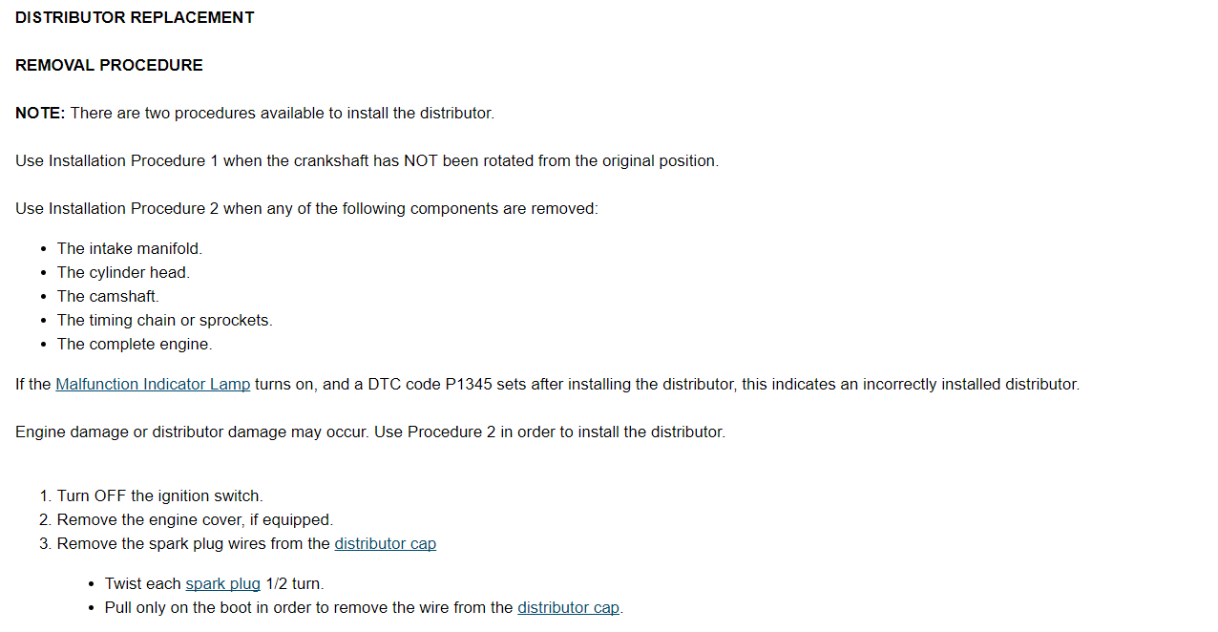Viewport: 1218px width, 632px height.
Task: Select the "The cylinder head." bullet
Action: pos(123,273)
